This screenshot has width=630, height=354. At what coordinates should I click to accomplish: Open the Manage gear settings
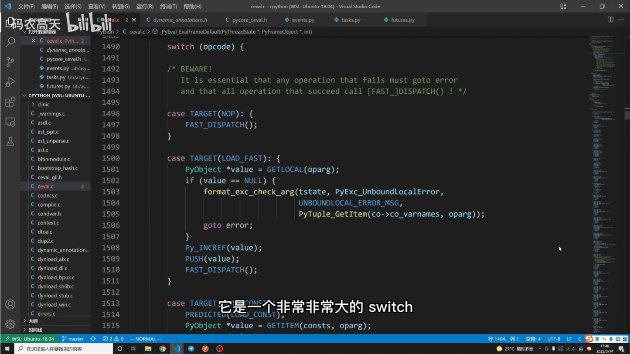click(x=10, y=324)
